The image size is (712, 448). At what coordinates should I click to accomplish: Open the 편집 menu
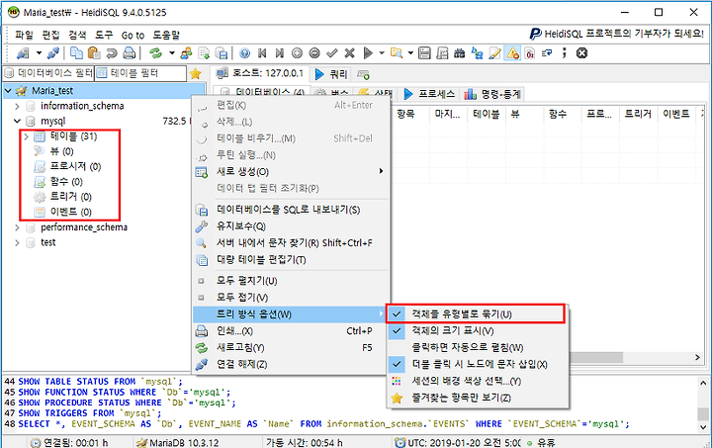click(x=50, y=35)
